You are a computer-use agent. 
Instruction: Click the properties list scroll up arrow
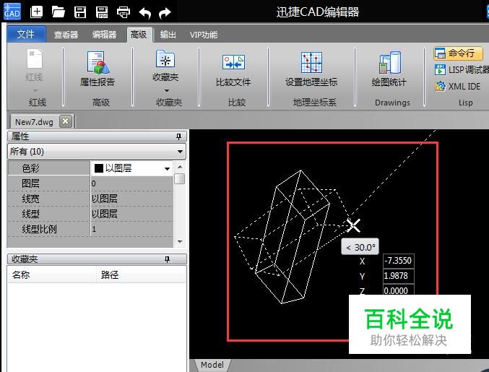180,167
